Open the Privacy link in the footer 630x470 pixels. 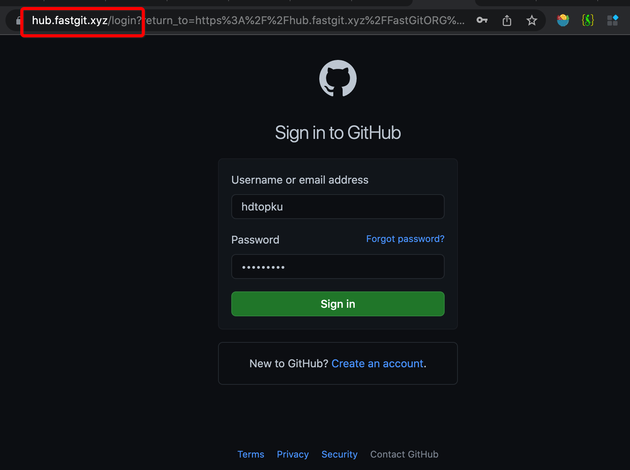pyautogui.click(x=293, y=454)
